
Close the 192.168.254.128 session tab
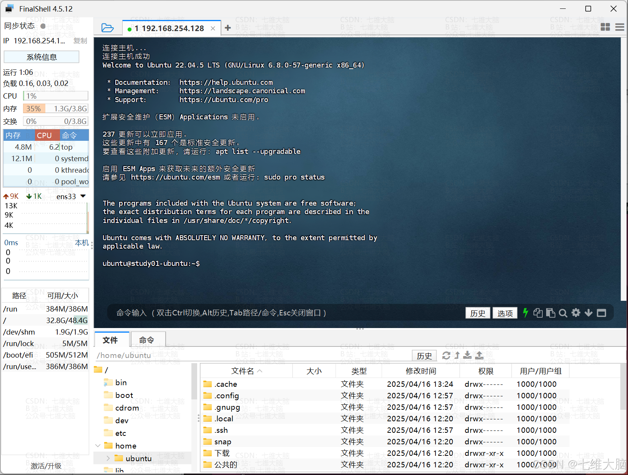(213, 28)
